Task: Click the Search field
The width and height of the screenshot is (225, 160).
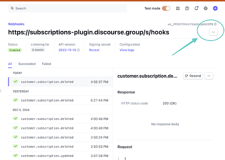Action: [x=67, y=8]
